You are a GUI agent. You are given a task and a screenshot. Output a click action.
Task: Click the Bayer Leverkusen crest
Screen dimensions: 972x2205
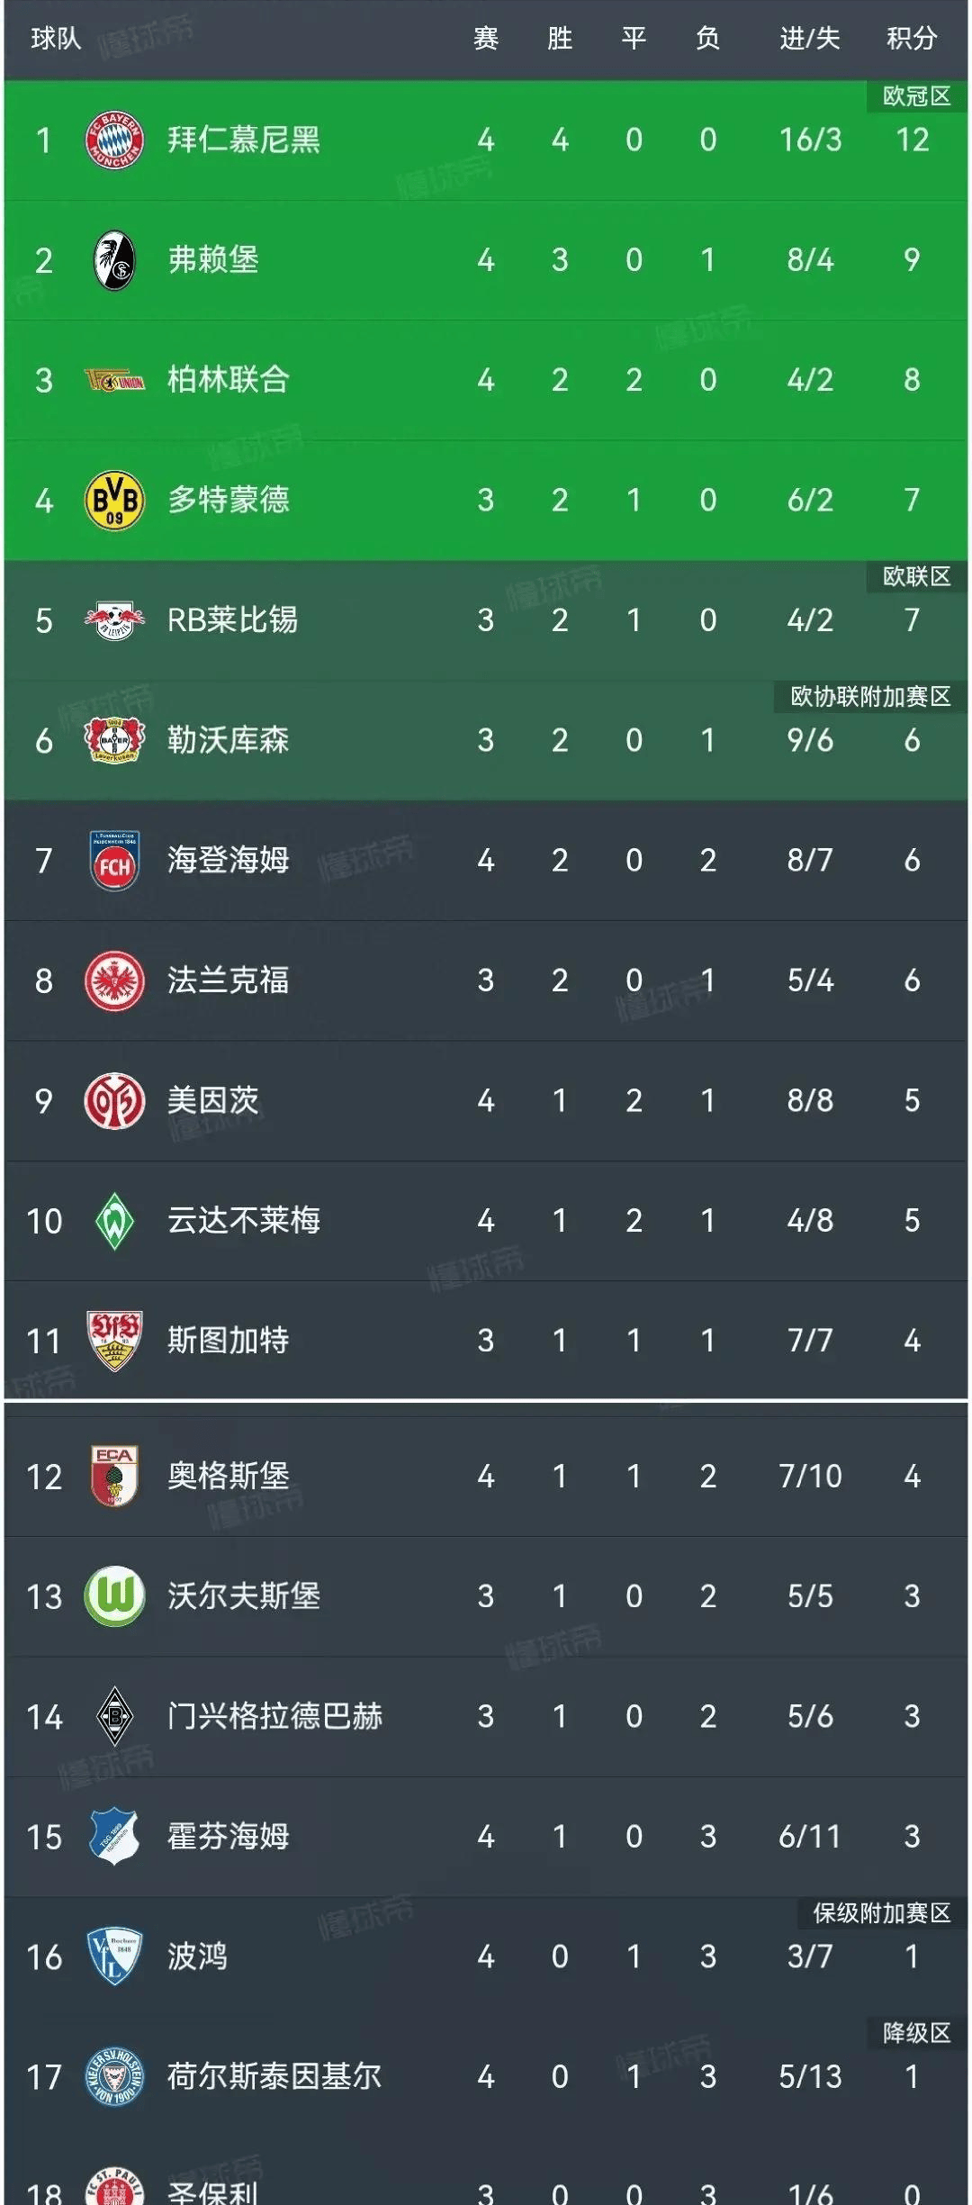click(114, 740)
